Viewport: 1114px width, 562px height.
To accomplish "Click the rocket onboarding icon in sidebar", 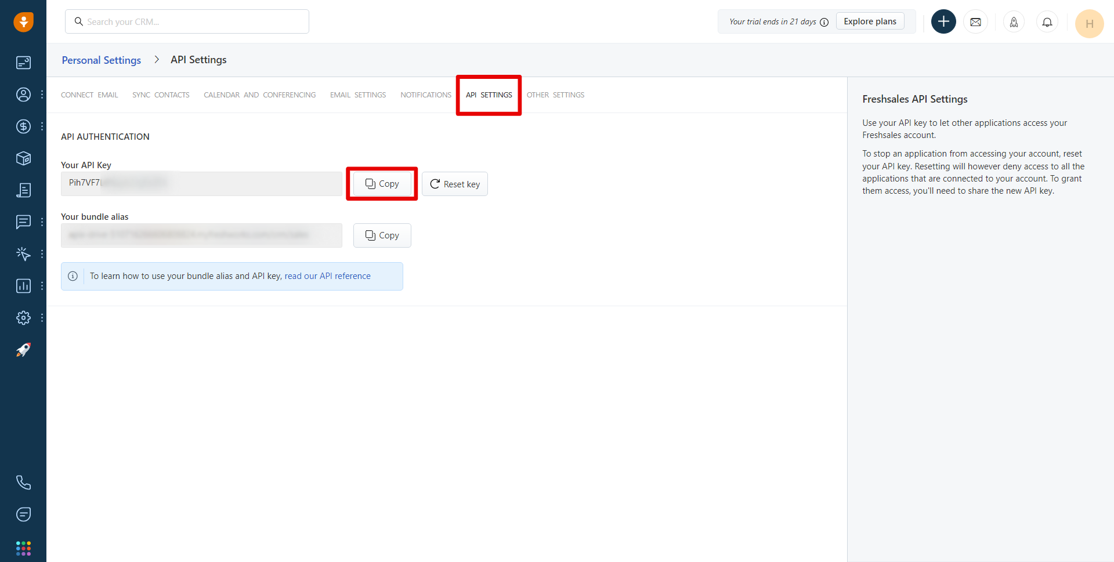I will click(x=23, y=350).
